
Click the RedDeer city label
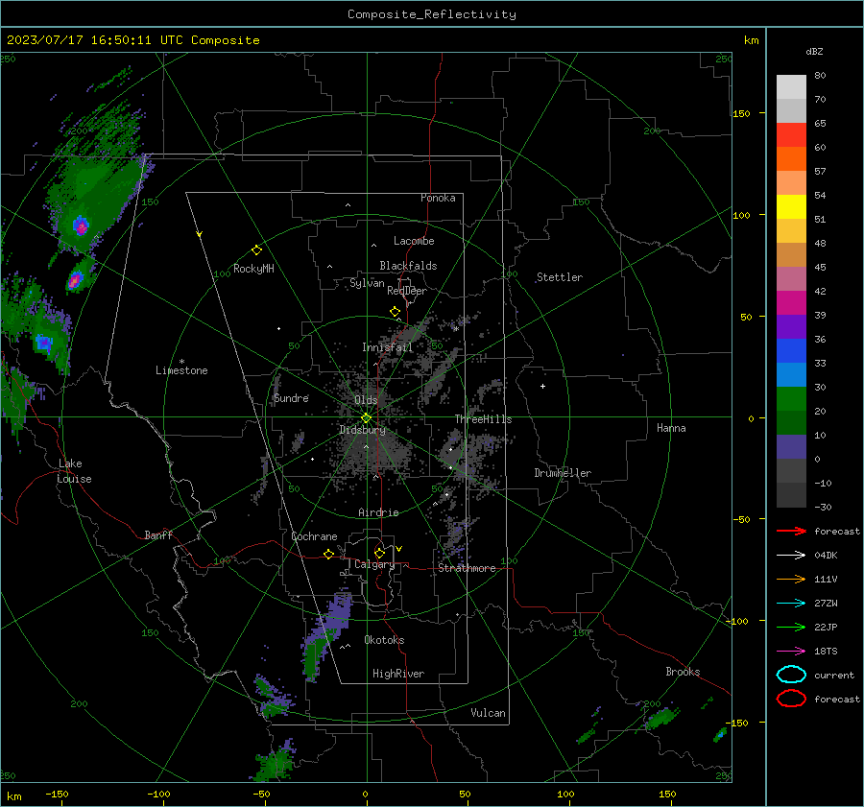tap(407, 291)
